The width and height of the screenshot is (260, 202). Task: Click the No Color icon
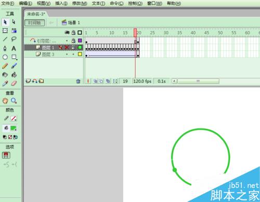point(10,137)
